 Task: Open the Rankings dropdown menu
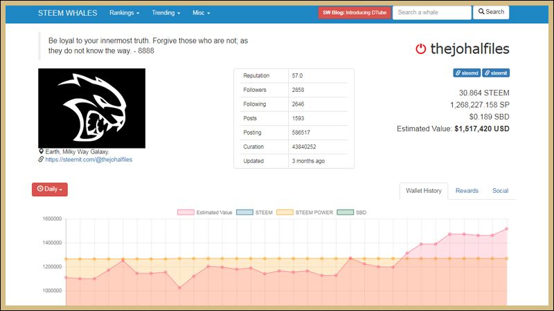[125, 12]
